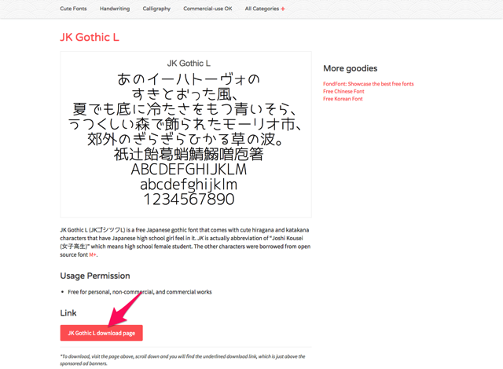Click the red JK Gothic L page title

tap(90, 37)
